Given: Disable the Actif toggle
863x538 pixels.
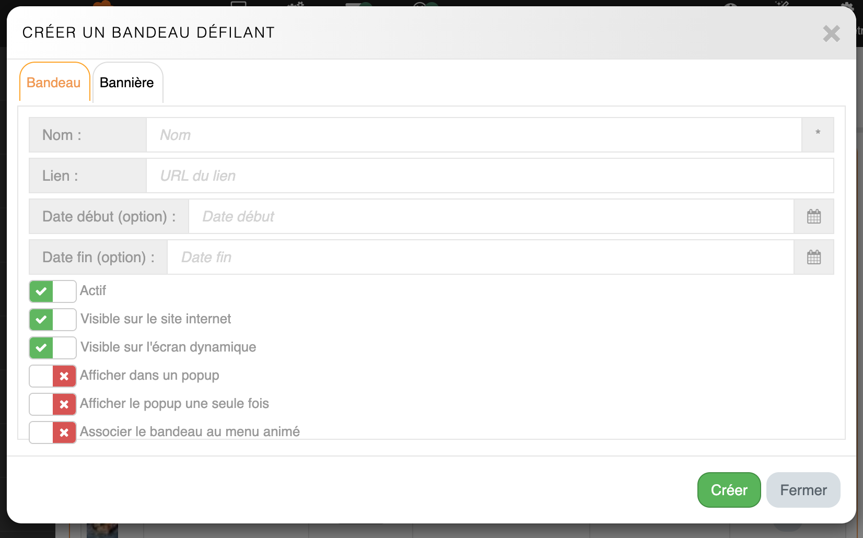Looking at the screenshot, I should point(53,291).
